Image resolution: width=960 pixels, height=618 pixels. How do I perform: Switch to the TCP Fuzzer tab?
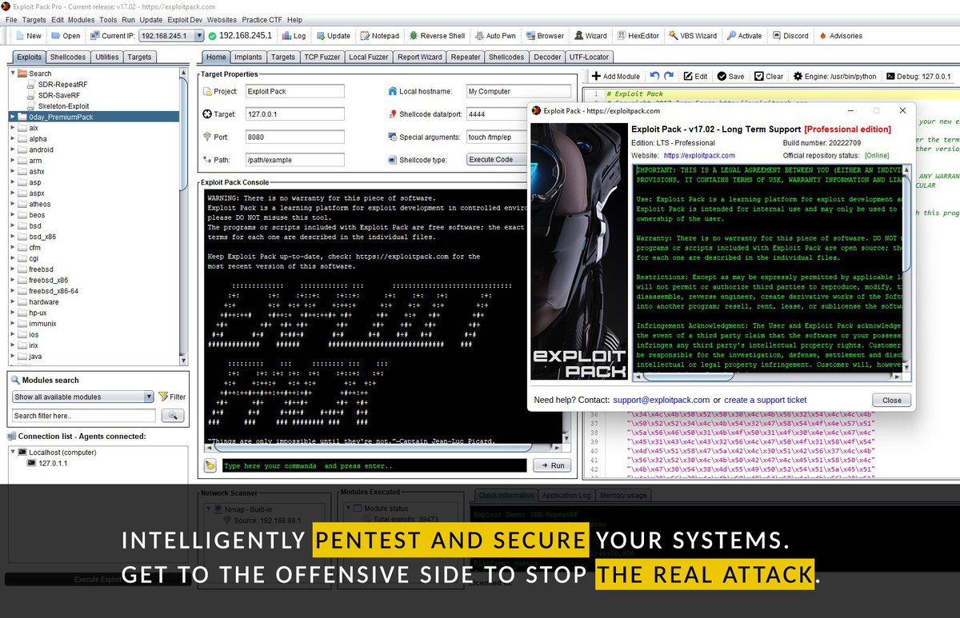[x=322, y=57]
